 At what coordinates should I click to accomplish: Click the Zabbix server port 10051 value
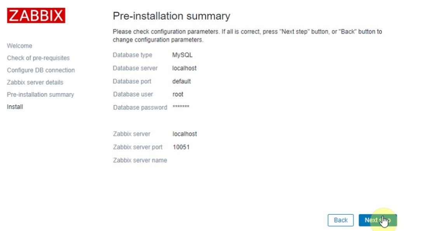(181, 147)
